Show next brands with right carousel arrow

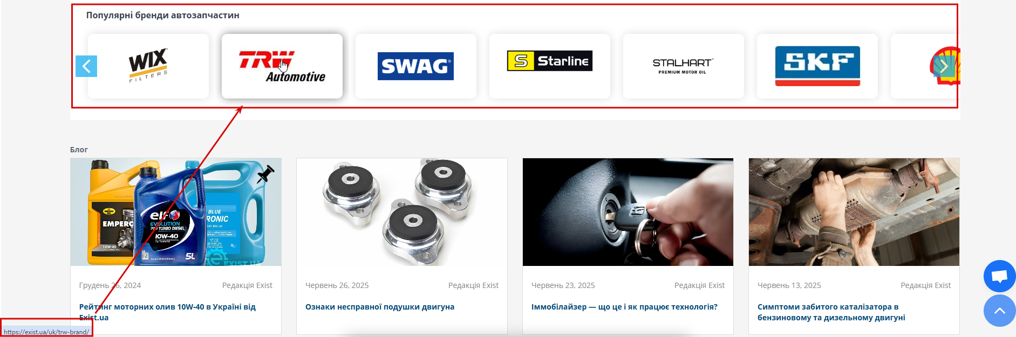click(x=944, y=66)
